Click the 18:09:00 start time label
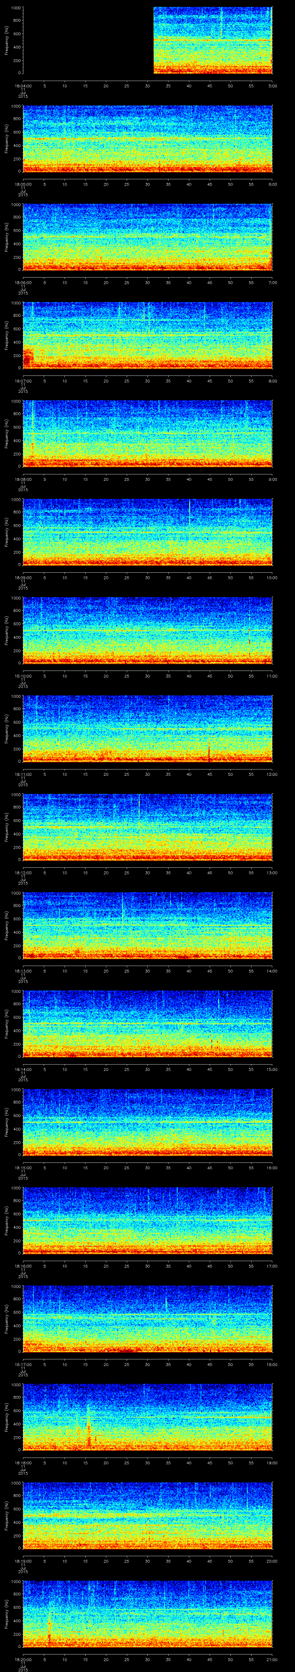The width and height of the screenshot is (295, 1672). [23, 578]
